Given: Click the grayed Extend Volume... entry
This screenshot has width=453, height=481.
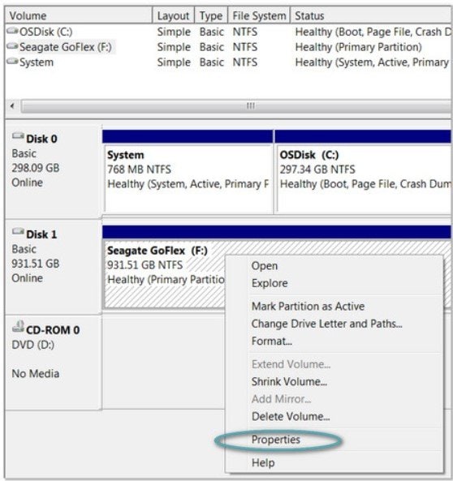Looking at the screenshot, I should tap(291, 364).
